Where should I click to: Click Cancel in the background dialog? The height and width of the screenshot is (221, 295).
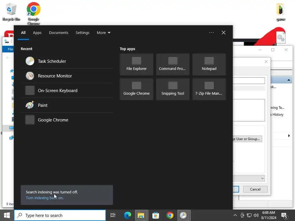coord(255,189)
